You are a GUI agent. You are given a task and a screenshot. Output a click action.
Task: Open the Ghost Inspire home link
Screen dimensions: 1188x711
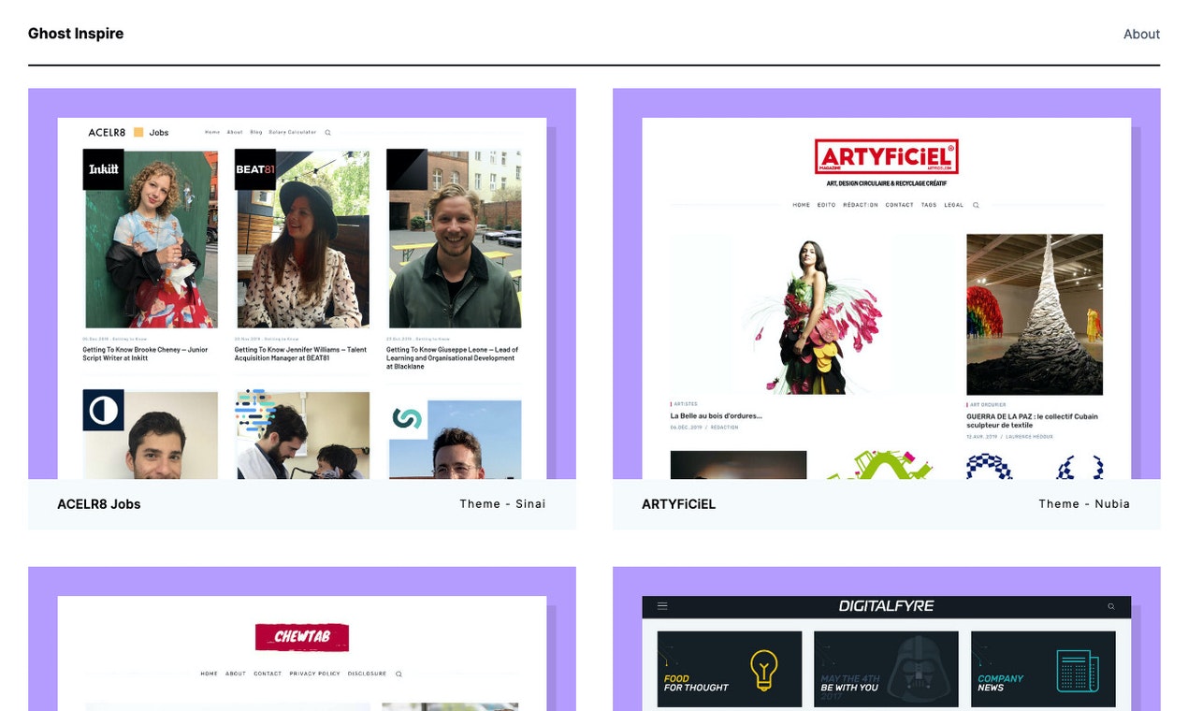pos(76,34)
